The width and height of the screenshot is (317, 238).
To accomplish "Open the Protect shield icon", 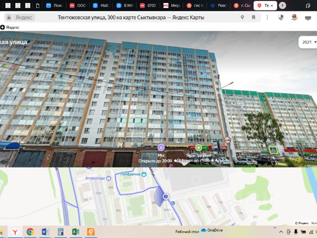I will pyautogui.click(x=281, y=18).
